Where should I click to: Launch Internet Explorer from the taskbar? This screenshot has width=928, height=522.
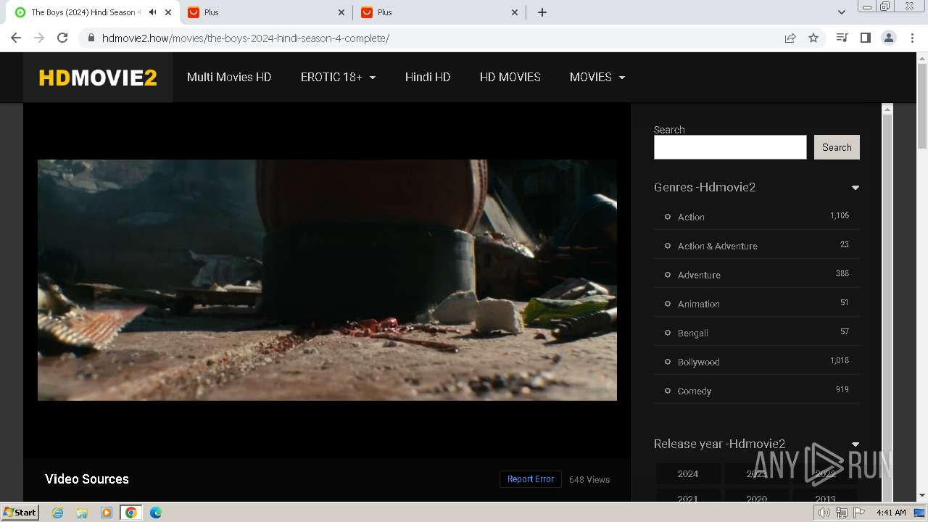point(58,513)
